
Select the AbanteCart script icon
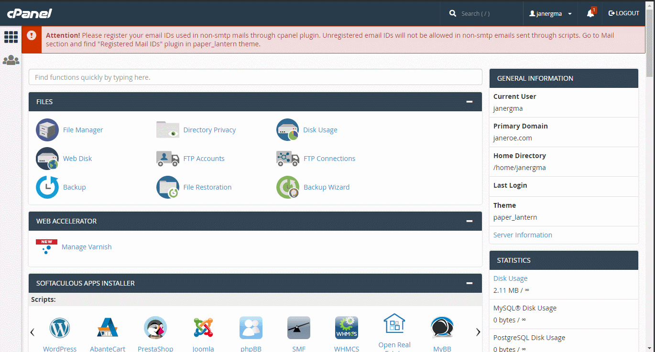point(108,328)
